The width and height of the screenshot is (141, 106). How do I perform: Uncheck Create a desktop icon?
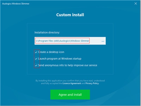[36, 52]
